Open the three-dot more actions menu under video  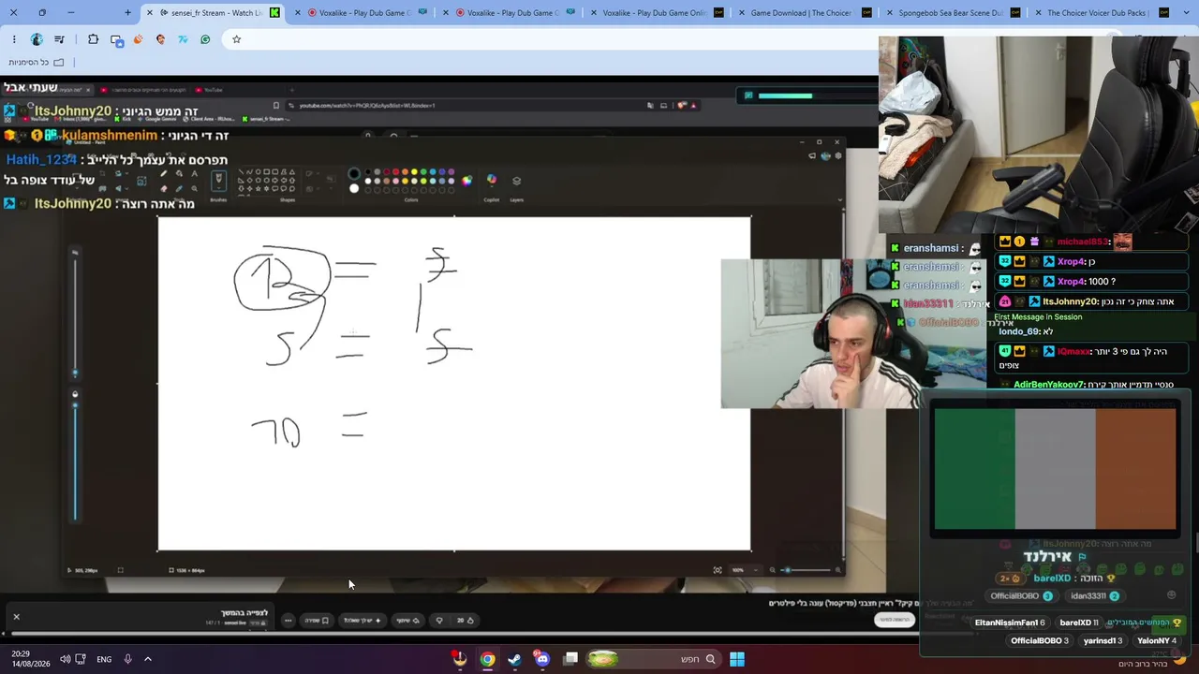(288, 620)
